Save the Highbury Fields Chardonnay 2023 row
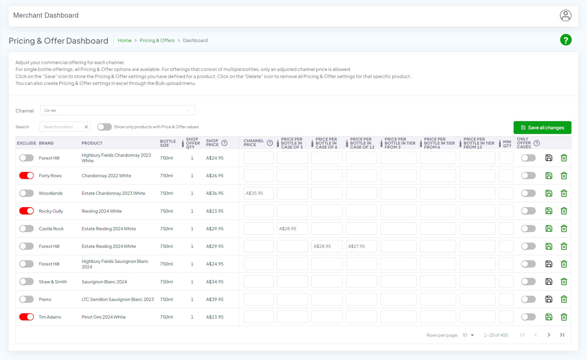 click(549, 158)
